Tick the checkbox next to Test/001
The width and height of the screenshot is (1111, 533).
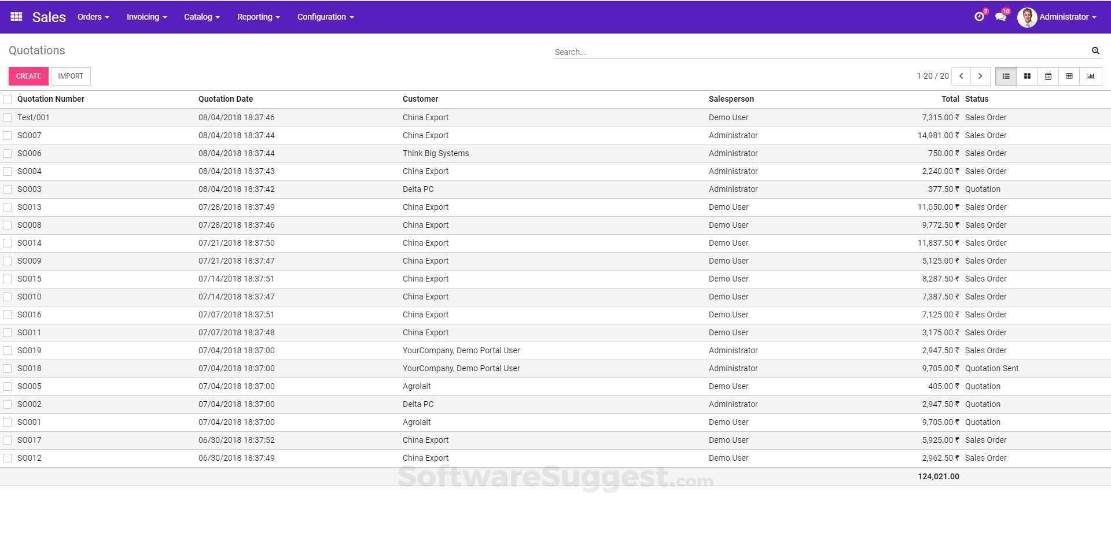pyautogui.click(x=8, y=117)
